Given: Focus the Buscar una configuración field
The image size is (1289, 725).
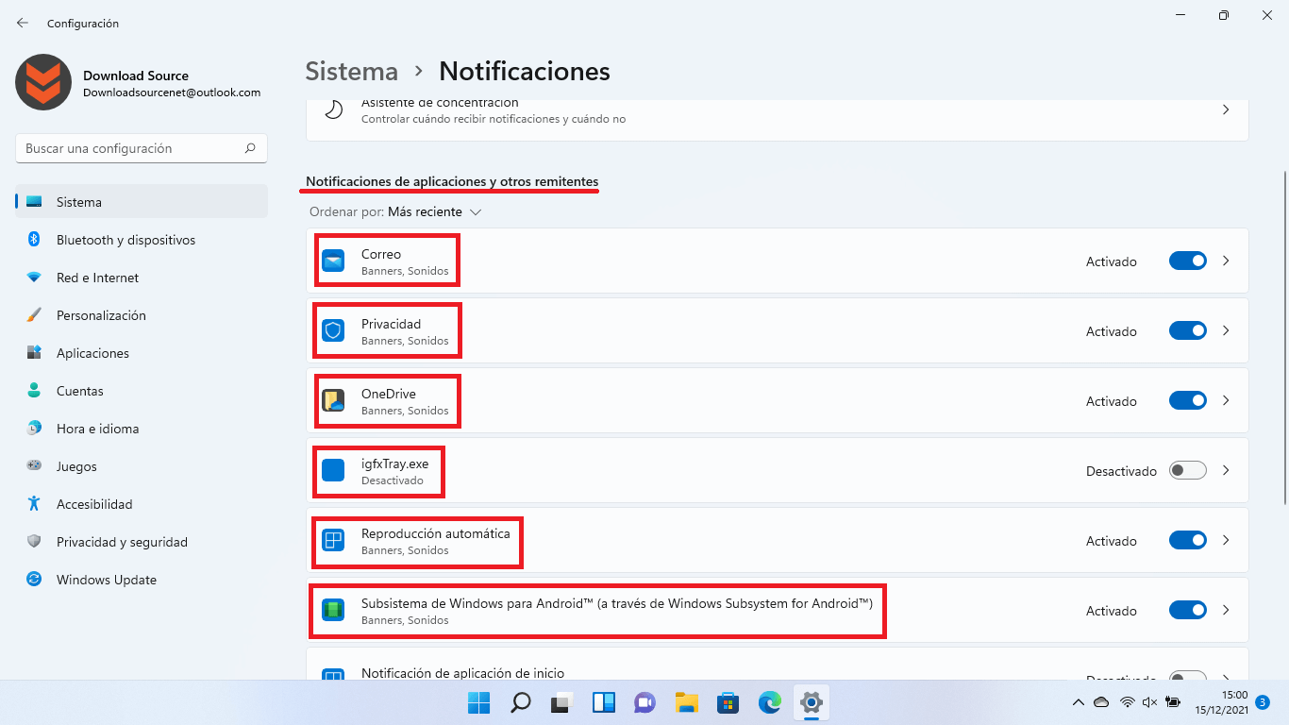Looking at the screenshot, I should [142, 148].
